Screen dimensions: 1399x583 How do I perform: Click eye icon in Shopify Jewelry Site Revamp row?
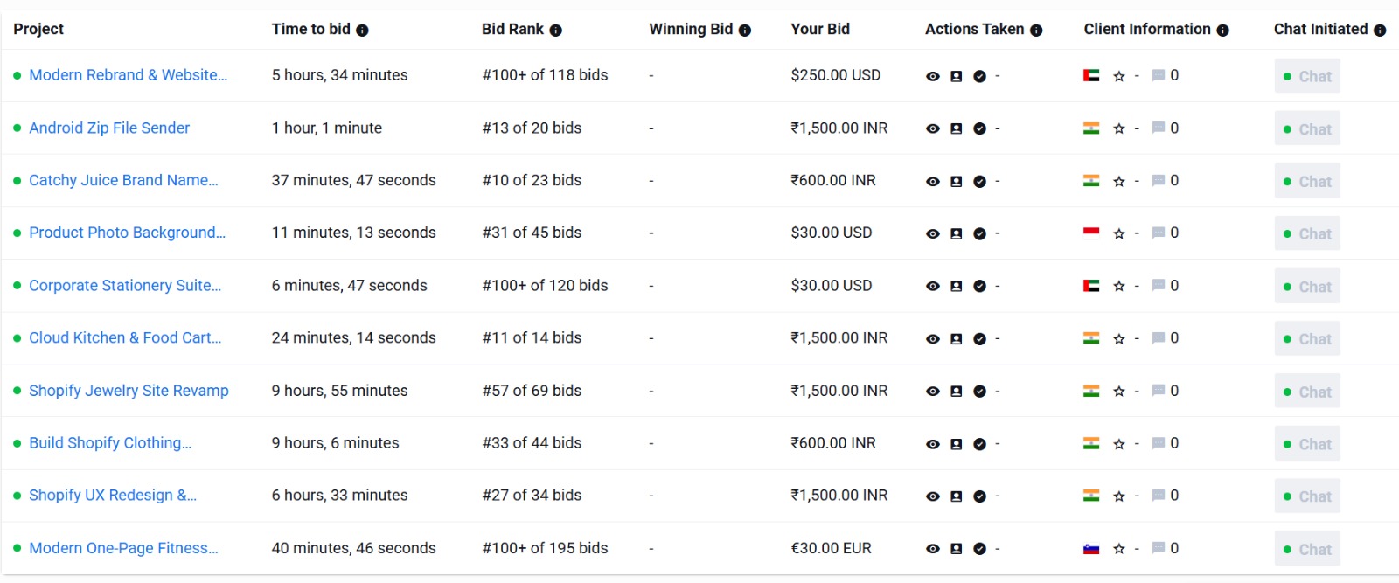(x=933, y=392)
